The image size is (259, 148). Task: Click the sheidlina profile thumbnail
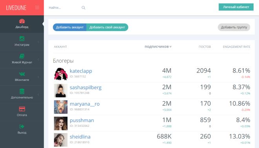coord(60,140)
